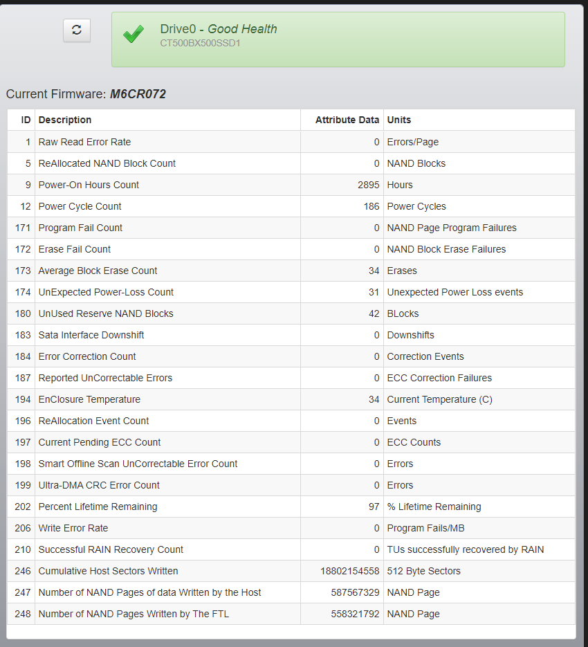Click the Description column header
This screenshot has width=588, height=647.
click(x=65, y=120)
